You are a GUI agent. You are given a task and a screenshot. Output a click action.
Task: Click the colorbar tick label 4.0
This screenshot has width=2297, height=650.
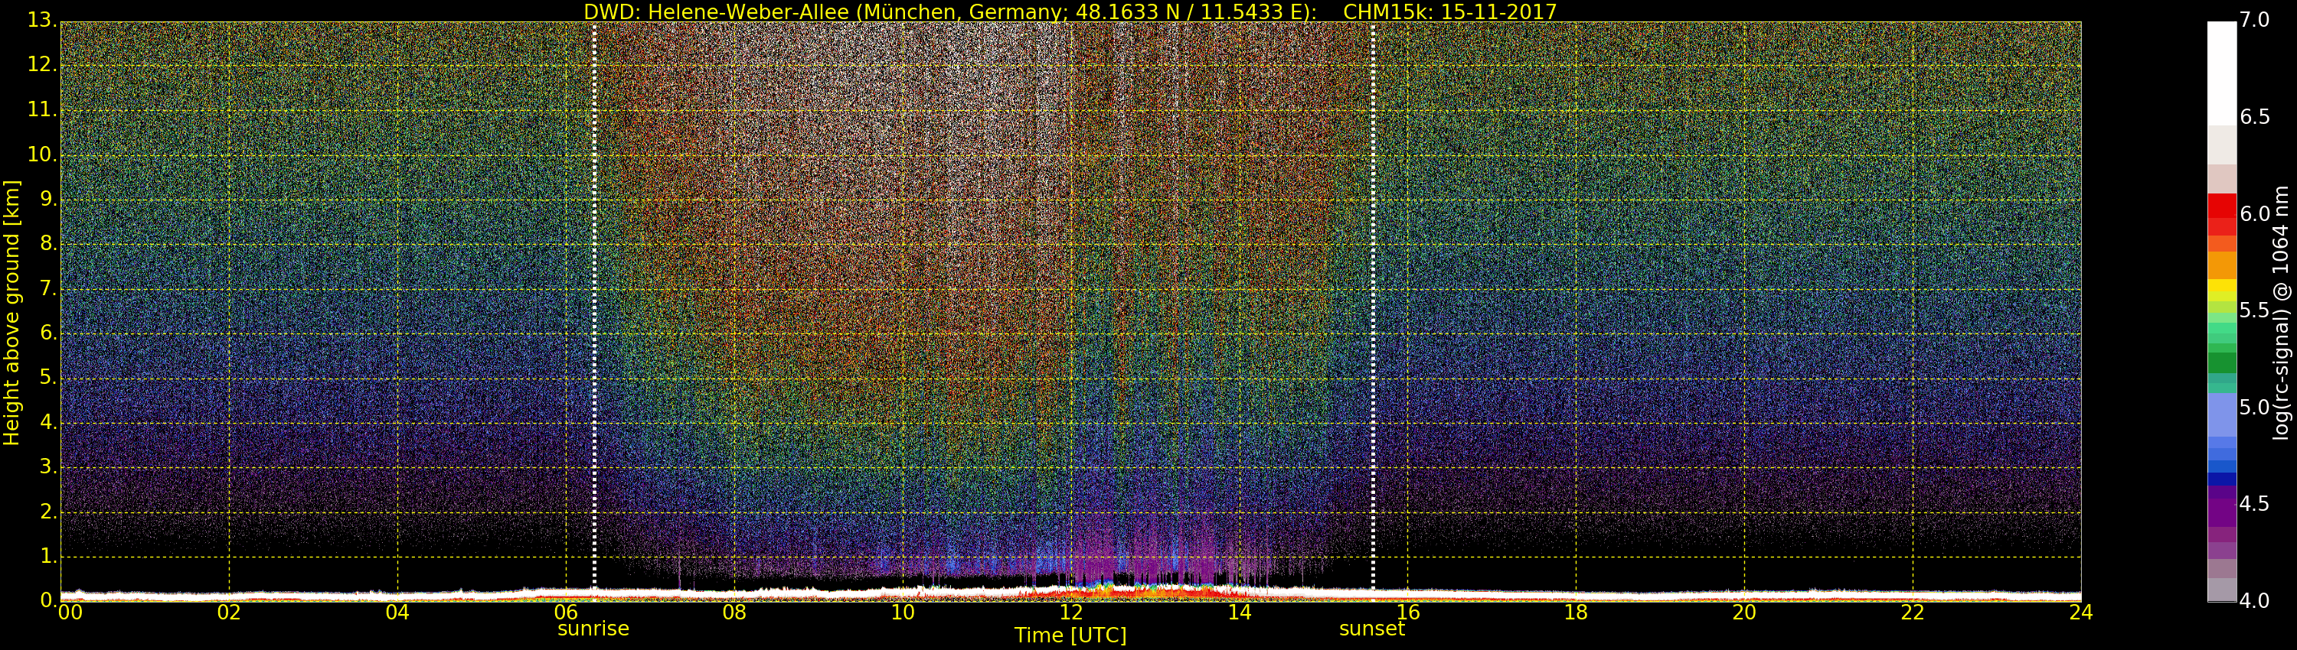[x=2255, y=601]
